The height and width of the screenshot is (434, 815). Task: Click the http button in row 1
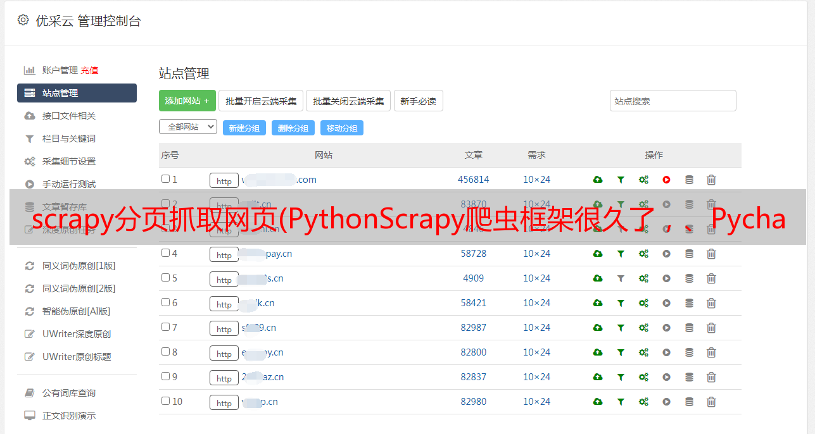click(x=224, y=180)
